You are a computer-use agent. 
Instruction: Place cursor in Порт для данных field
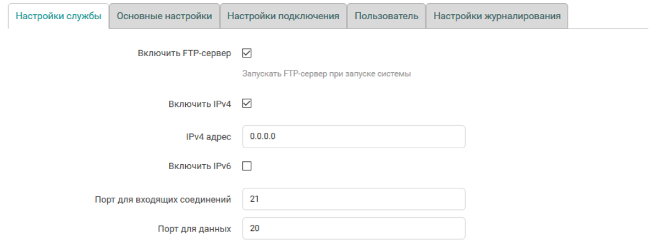353,228
